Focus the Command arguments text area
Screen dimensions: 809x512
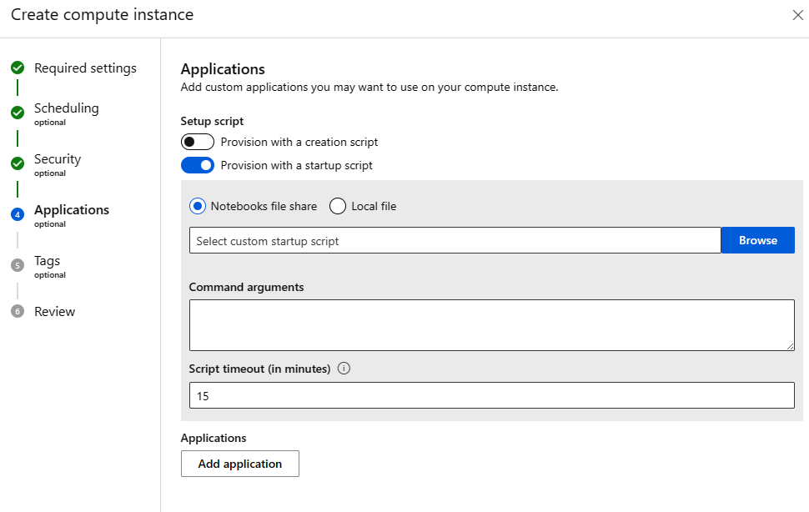pyautogui.click(x=491, y=325)
